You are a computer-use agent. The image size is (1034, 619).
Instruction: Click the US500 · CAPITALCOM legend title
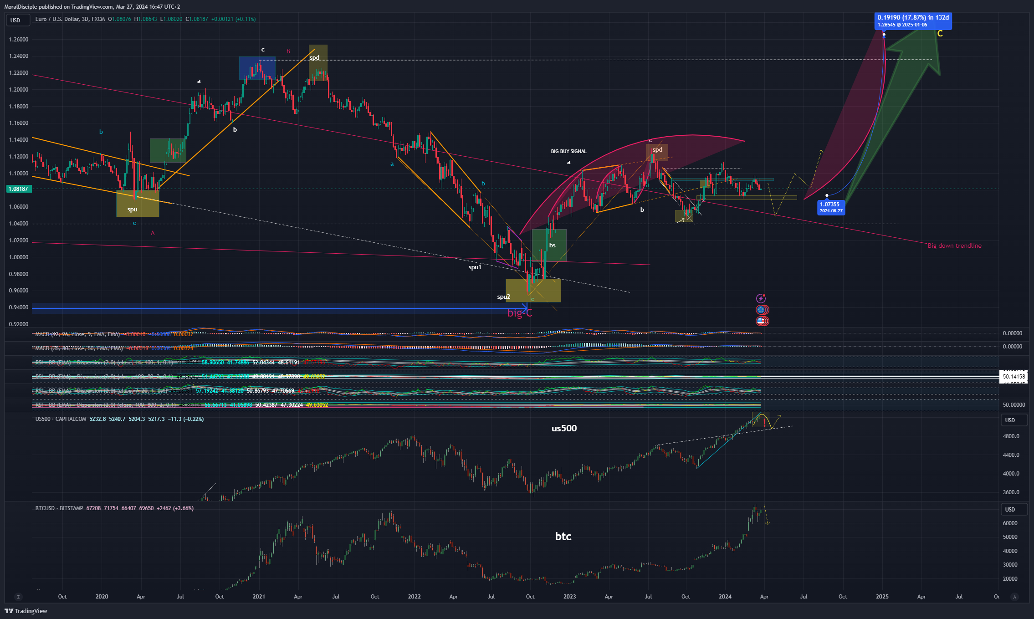[61, 419]
